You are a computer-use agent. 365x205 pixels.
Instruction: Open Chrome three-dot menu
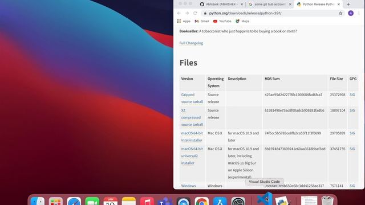click(x=359, y=13)
